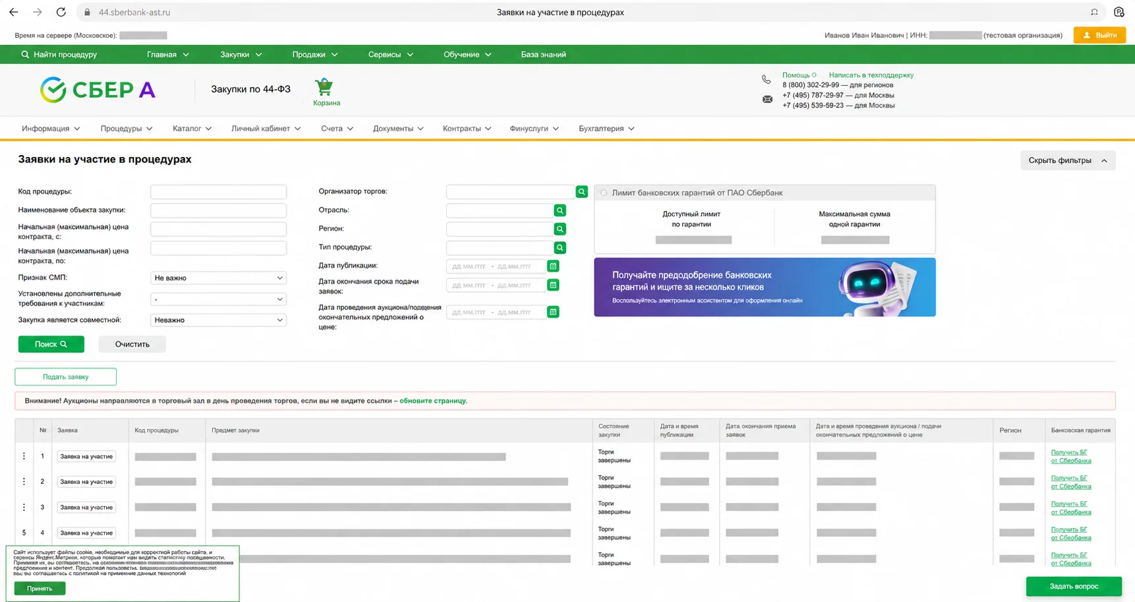
Task: Click the Подать заявку button
Action: (x=65, y=377)
